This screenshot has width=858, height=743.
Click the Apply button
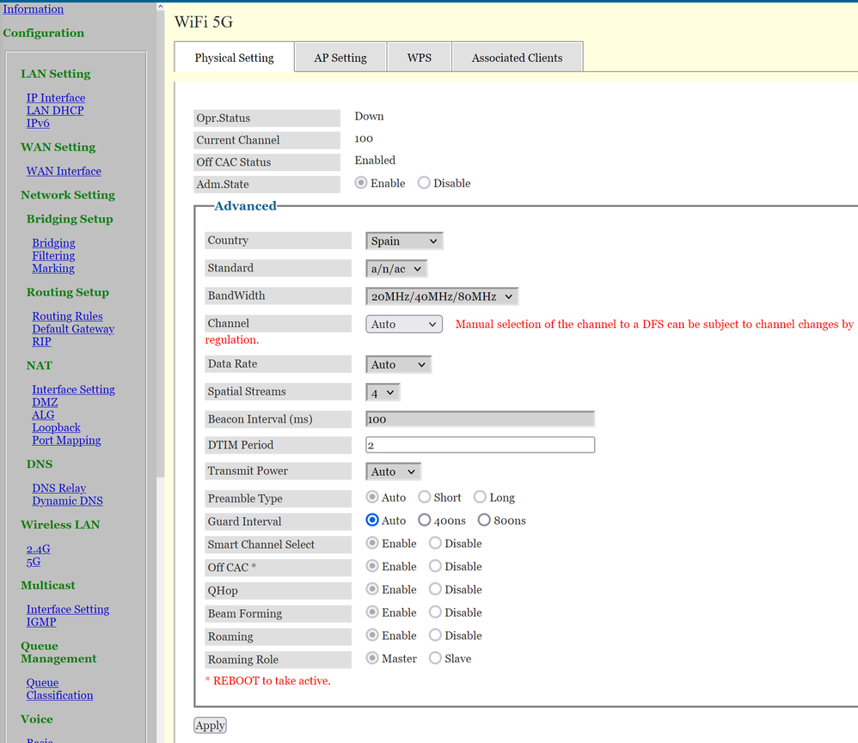point(210,725)
